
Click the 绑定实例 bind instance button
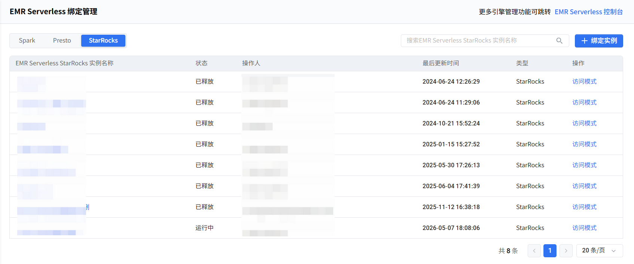pyautogui.click(x=599, y=41)
